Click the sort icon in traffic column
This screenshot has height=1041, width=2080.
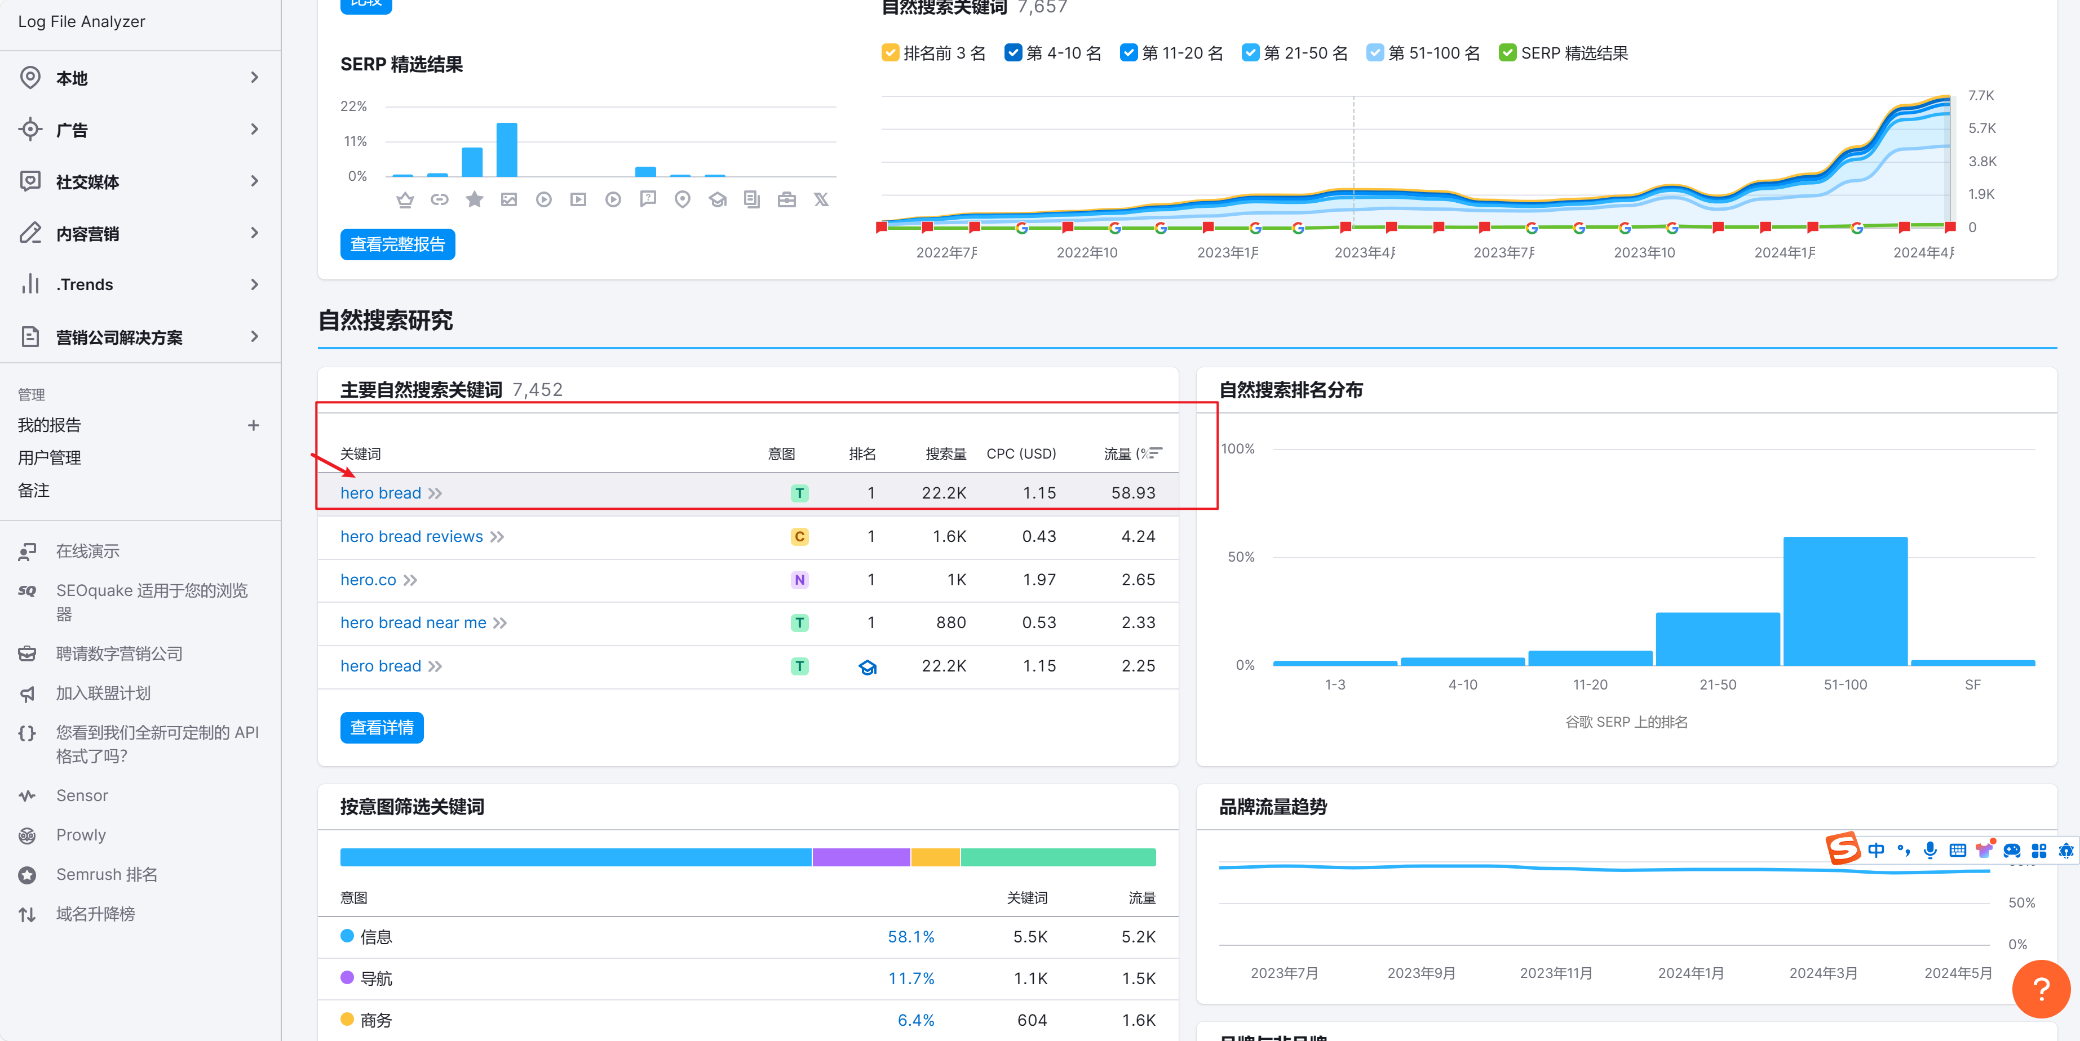pos(1156,453)
